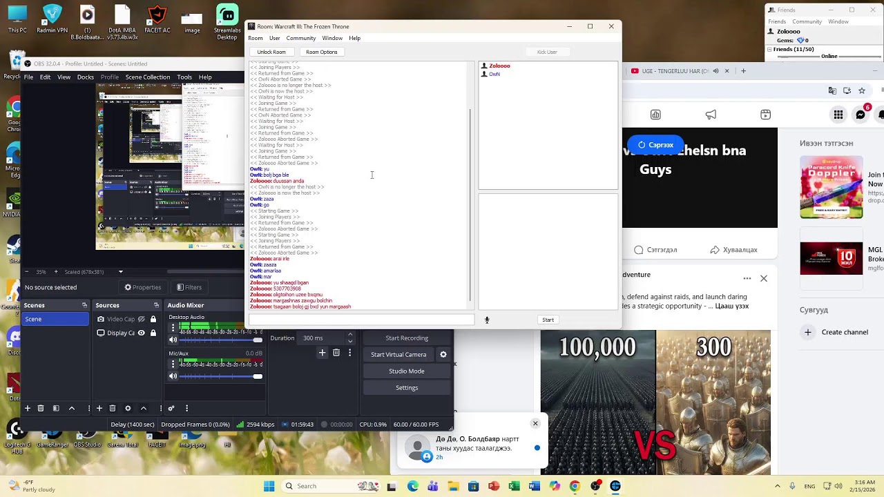Configure virtual camera with gear icon
This screenshot has height=497, width=884.
pos(443,354)
